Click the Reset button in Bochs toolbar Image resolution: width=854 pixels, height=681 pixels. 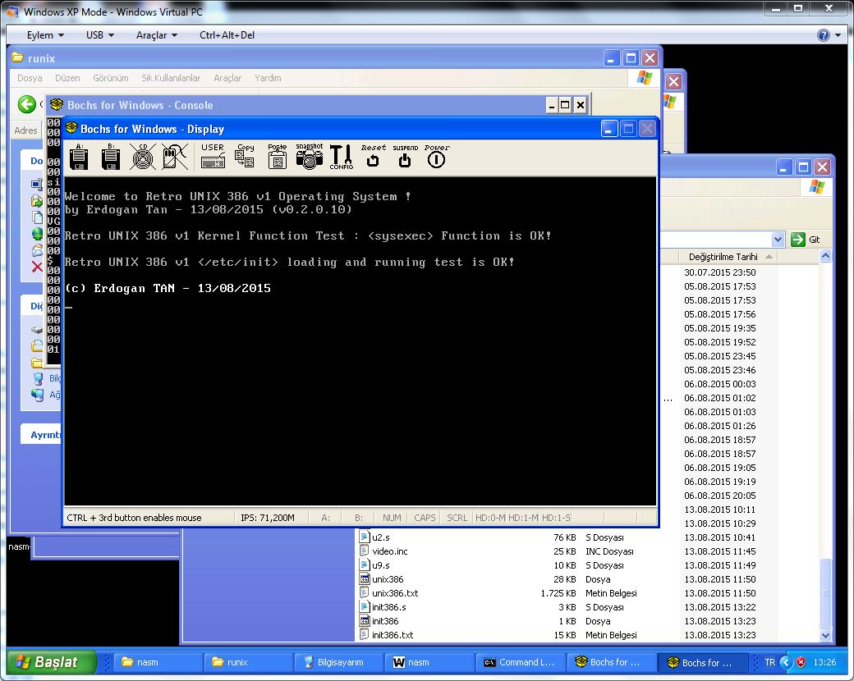pos(373,156)
